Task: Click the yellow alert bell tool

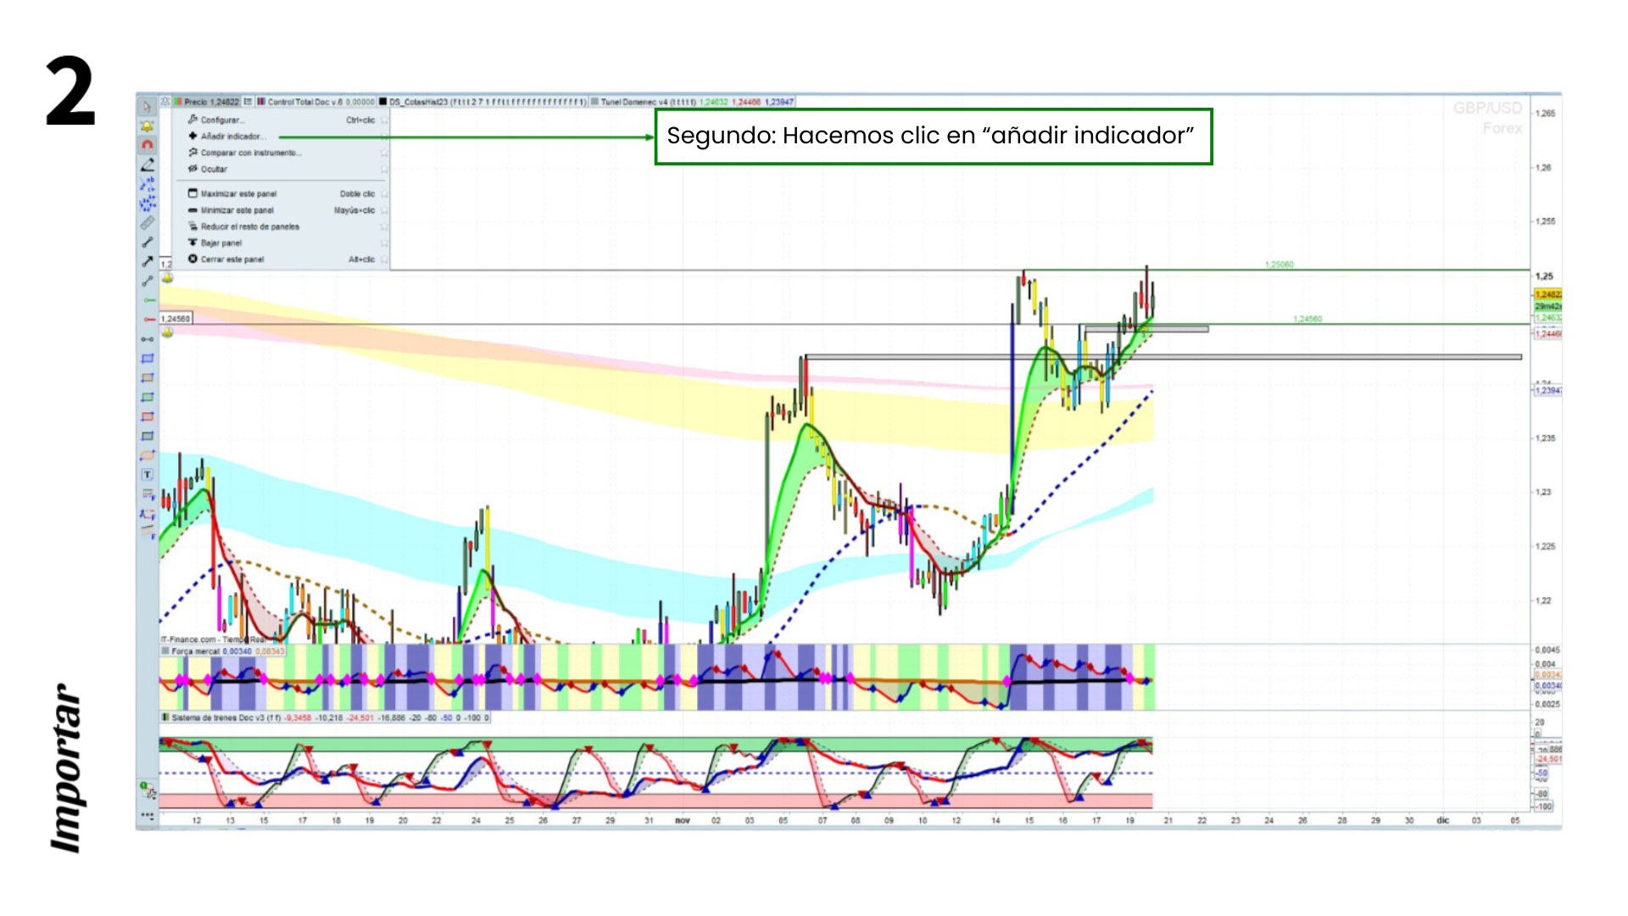Action: [x=147, y=126]
